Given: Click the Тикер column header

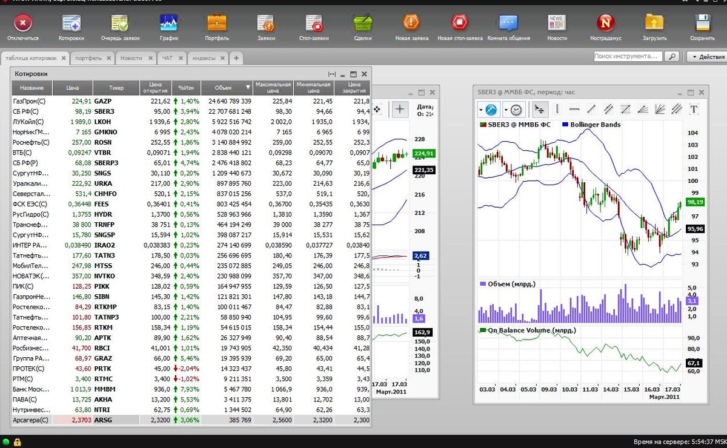Looking at the screenshot, I should [x=116, y=88].
